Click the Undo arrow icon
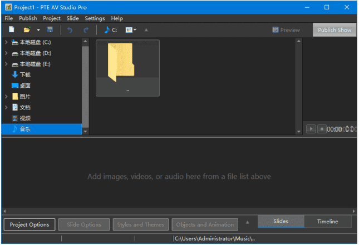The height and width of the screenshot is (245, 359). coord(70,30)
